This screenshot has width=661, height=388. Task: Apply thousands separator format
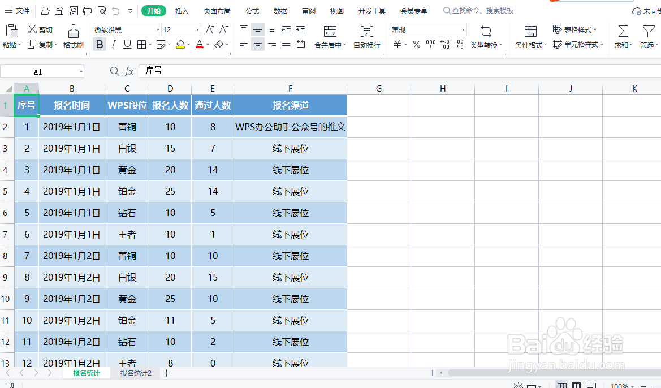(x=431, y=44)
